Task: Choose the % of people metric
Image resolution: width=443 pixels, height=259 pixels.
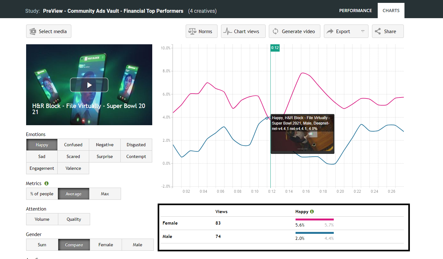Action: coord(42,194)
